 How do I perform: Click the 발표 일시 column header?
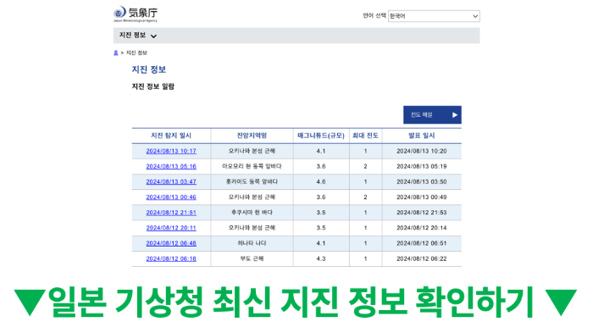(x=422, y=136)
